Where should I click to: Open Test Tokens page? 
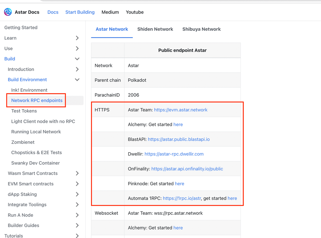24,111
